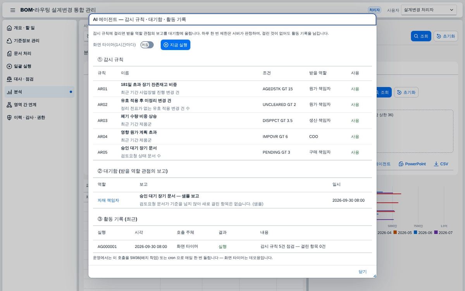This screenshot has width=465, height=291.
Task: Click the PowerPoint export icon
Action: [401, 164]
